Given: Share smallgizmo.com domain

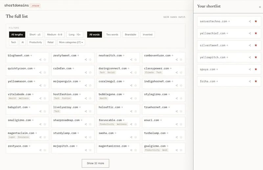Looking at the screenshot, I should tap(40, 124).
